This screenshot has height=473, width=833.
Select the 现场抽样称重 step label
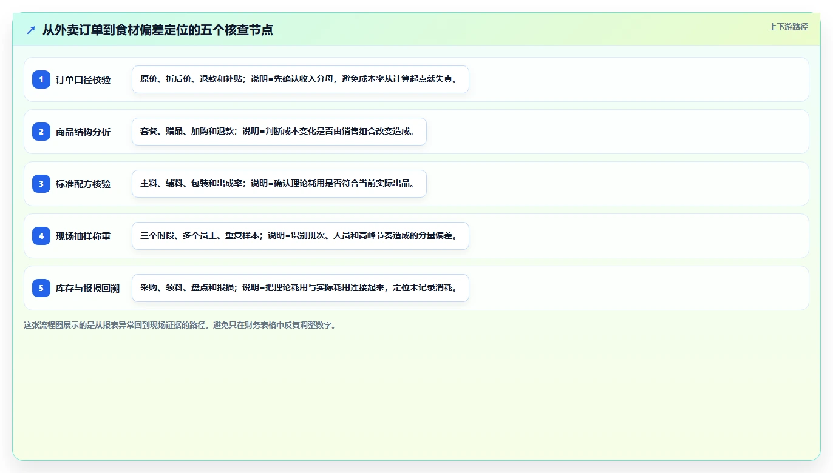(83, 236)
